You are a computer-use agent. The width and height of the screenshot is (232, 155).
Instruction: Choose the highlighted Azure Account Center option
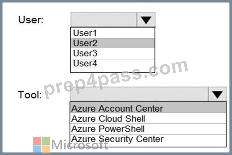pos(148,108)
